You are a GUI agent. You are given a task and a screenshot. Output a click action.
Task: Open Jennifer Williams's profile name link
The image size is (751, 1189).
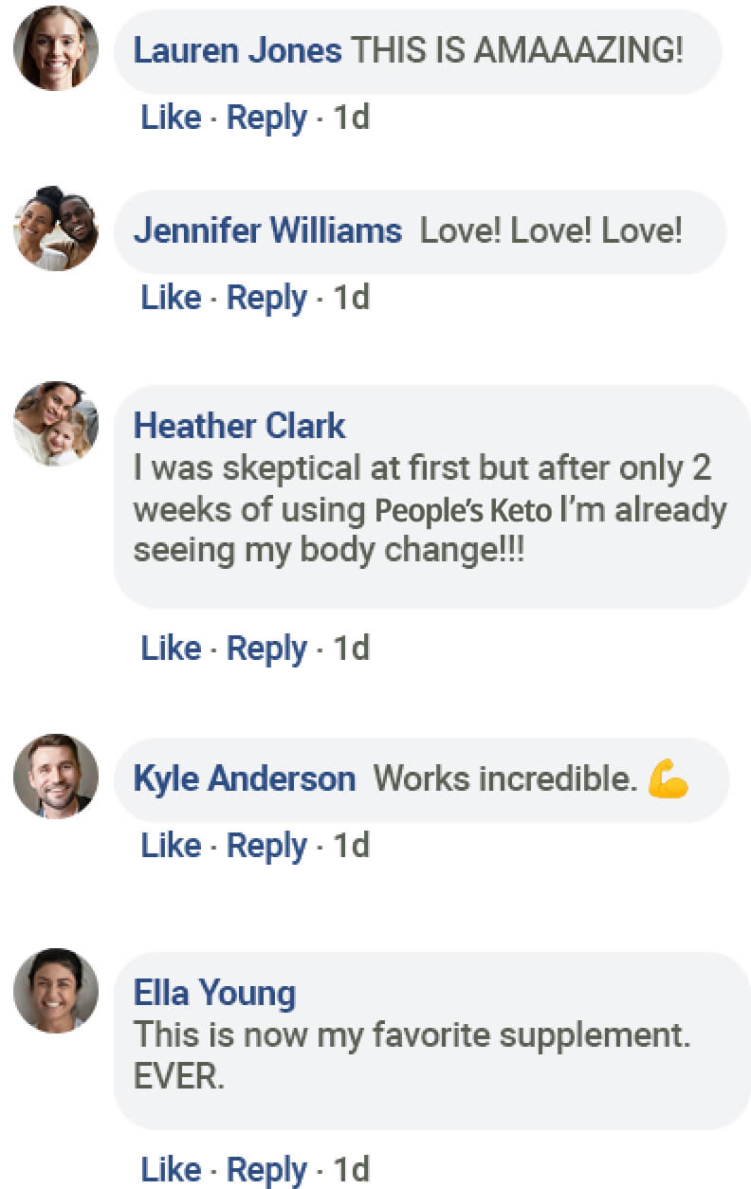[267, 230]
